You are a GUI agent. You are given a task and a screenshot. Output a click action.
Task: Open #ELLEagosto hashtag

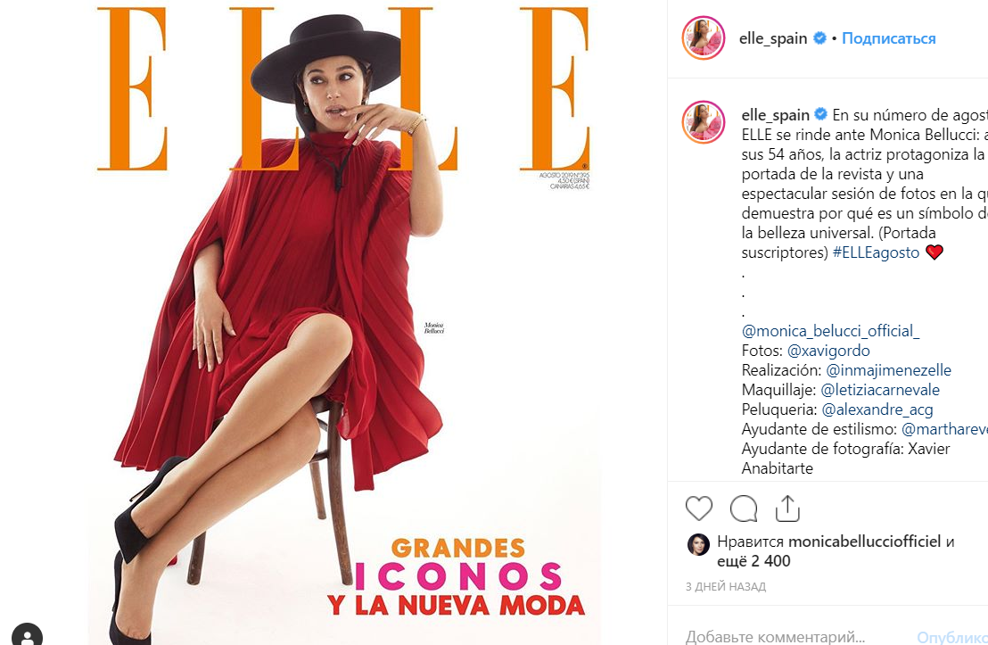[x=876, y=252]
